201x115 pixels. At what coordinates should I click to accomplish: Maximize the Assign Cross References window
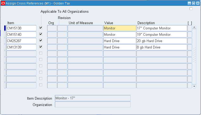194,3
